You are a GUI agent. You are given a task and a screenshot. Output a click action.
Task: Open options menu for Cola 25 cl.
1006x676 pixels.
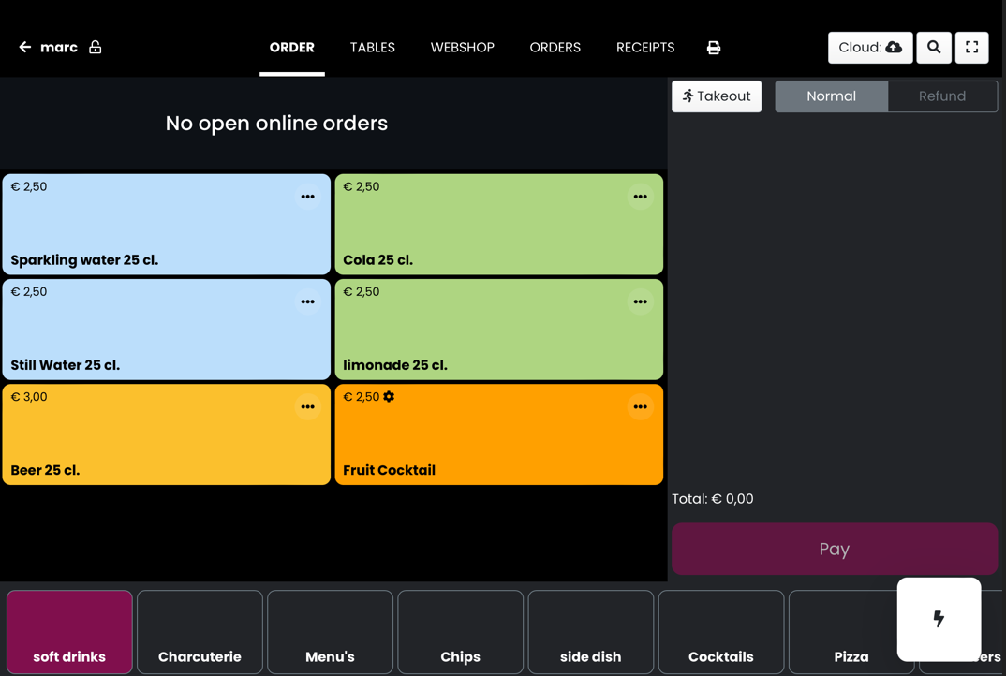[641, 197]
